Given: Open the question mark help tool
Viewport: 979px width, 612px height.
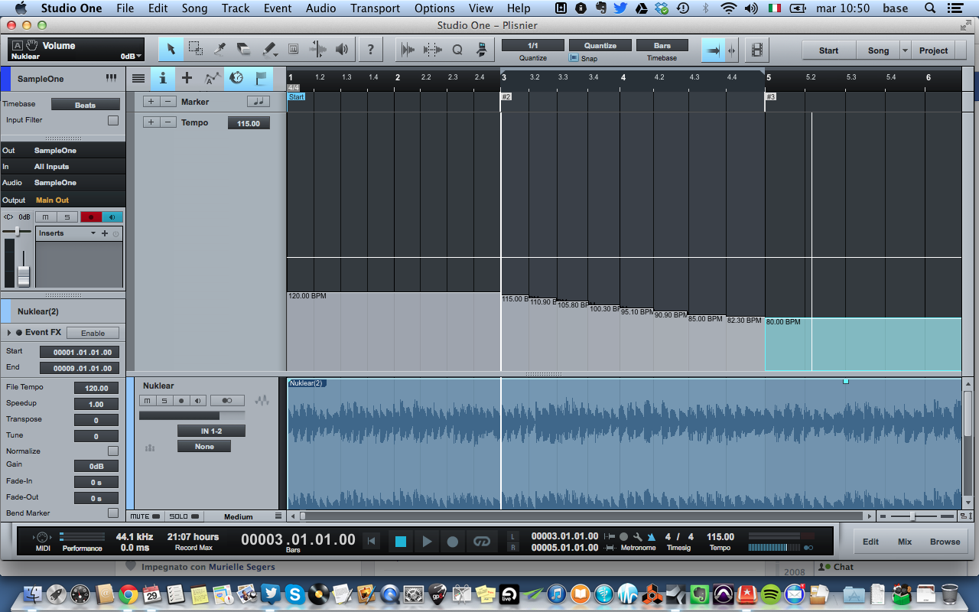Looking at the screenshot, I should (x=371, y=50).
